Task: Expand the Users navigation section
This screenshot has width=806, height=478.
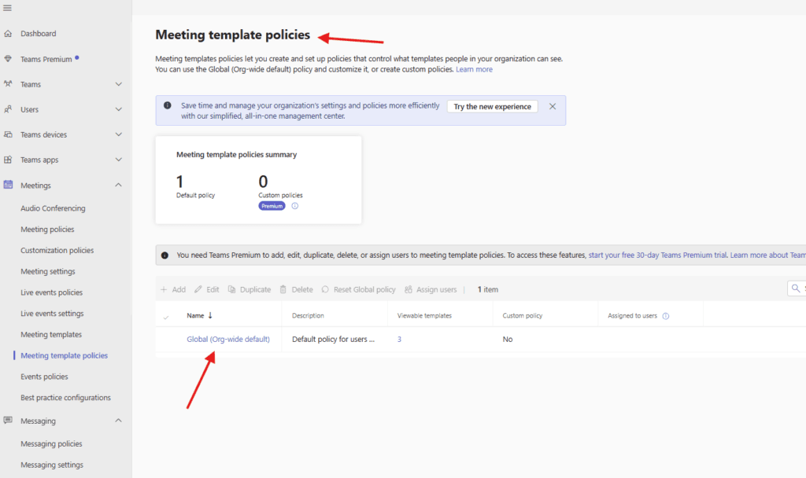Action: pyautogui.click(x=119, y=109)
